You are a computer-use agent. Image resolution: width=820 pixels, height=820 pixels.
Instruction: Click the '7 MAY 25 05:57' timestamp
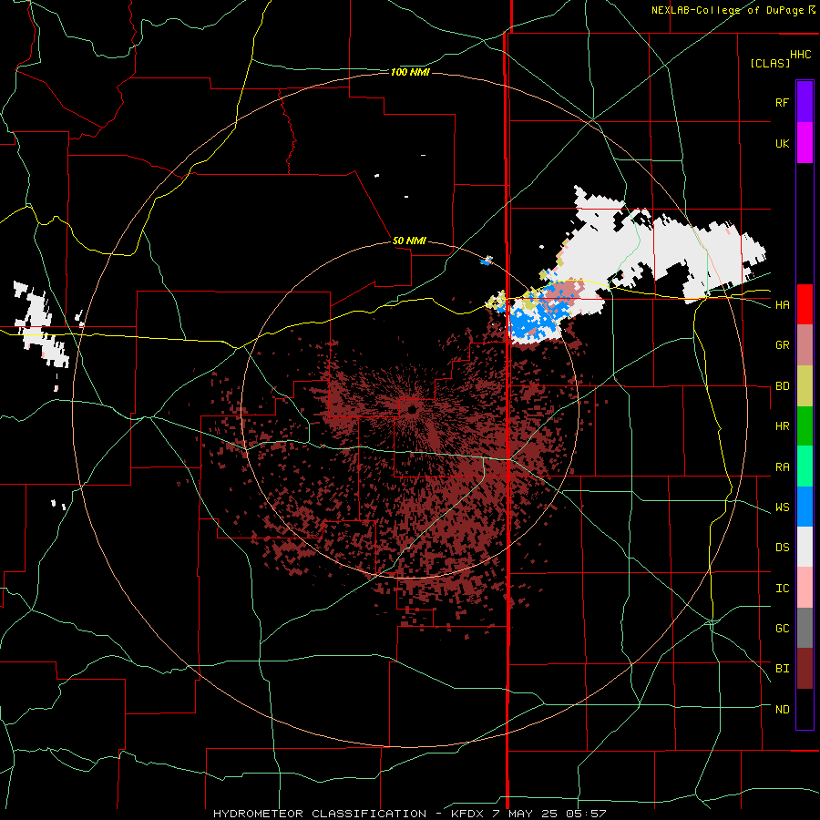(x=549, y=814)
